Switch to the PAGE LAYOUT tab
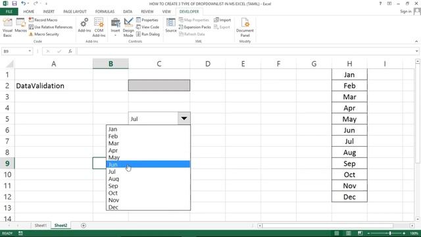The height and width of the screenshot is (237, 421). pos(75,12)
